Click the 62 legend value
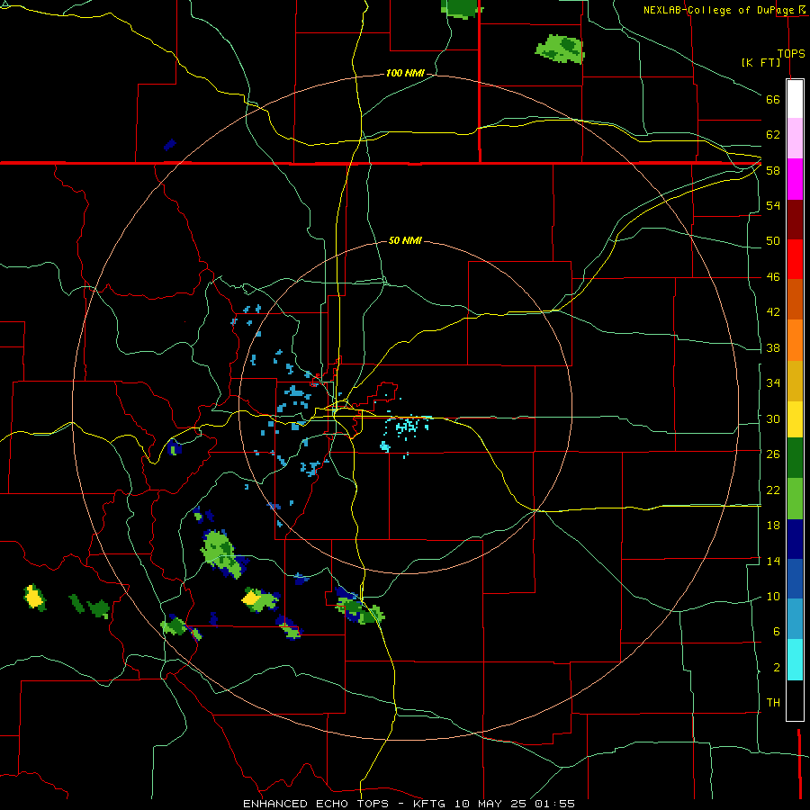This screenshot has width=810, height=810. (x=773, y=135)
